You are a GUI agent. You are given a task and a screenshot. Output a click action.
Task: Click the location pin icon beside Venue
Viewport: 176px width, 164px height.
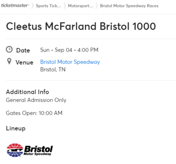[x=9, y=61]
